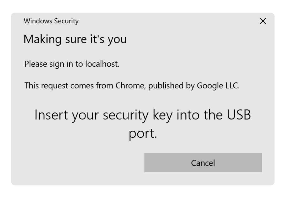The height and width of the screenshot is (197, 286).
Task: Click the word port in the instruction
Action: [x=143, y=134]
